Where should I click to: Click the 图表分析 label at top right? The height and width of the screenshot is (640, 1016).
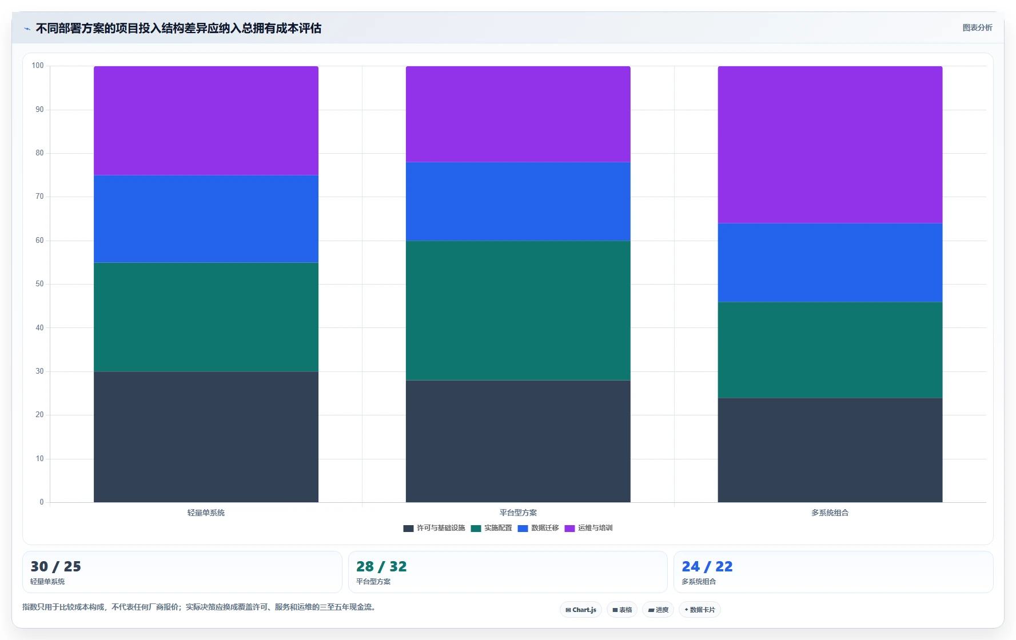pos(977,27)
